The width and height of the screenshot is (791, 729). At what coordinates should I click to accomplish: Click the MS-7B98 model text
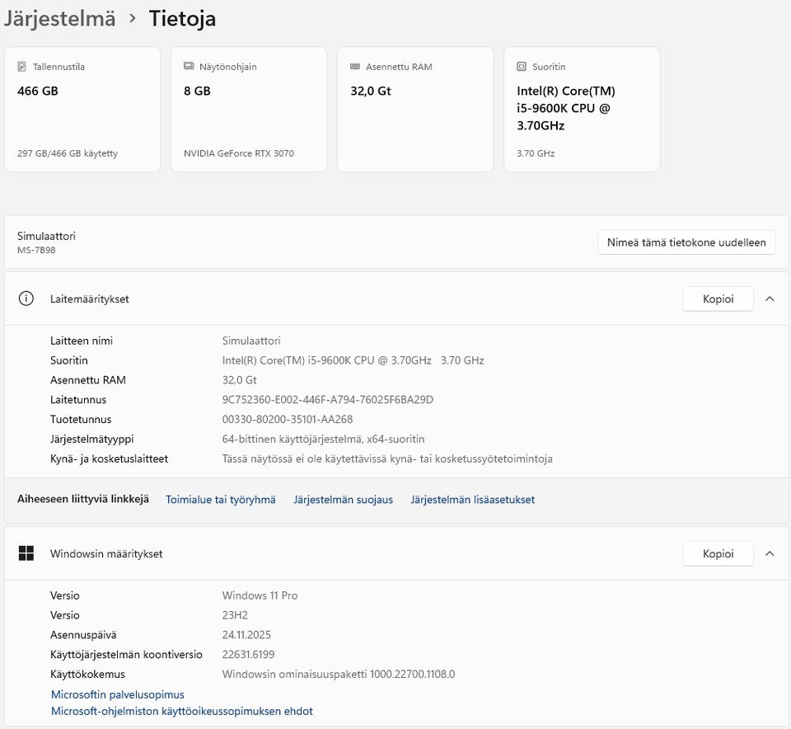[36, 251]
